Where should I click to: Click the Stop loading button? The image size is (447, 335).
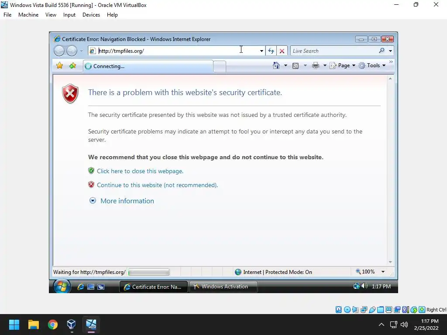282,51
